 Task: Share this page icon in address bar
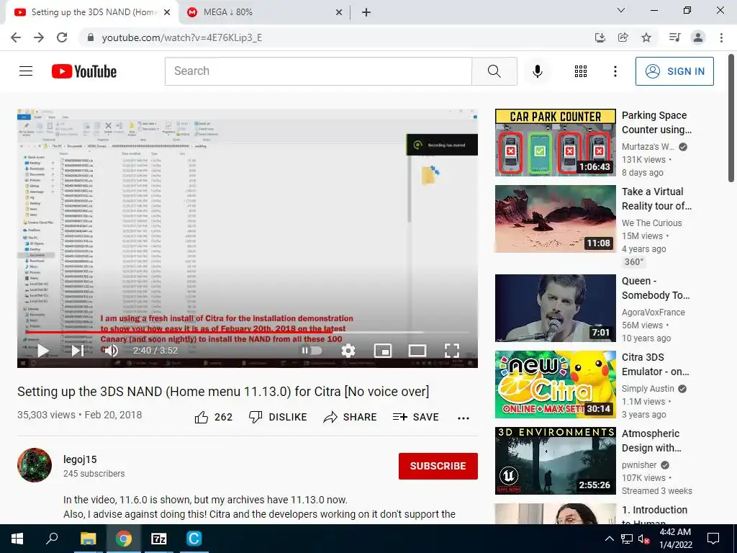623,37
